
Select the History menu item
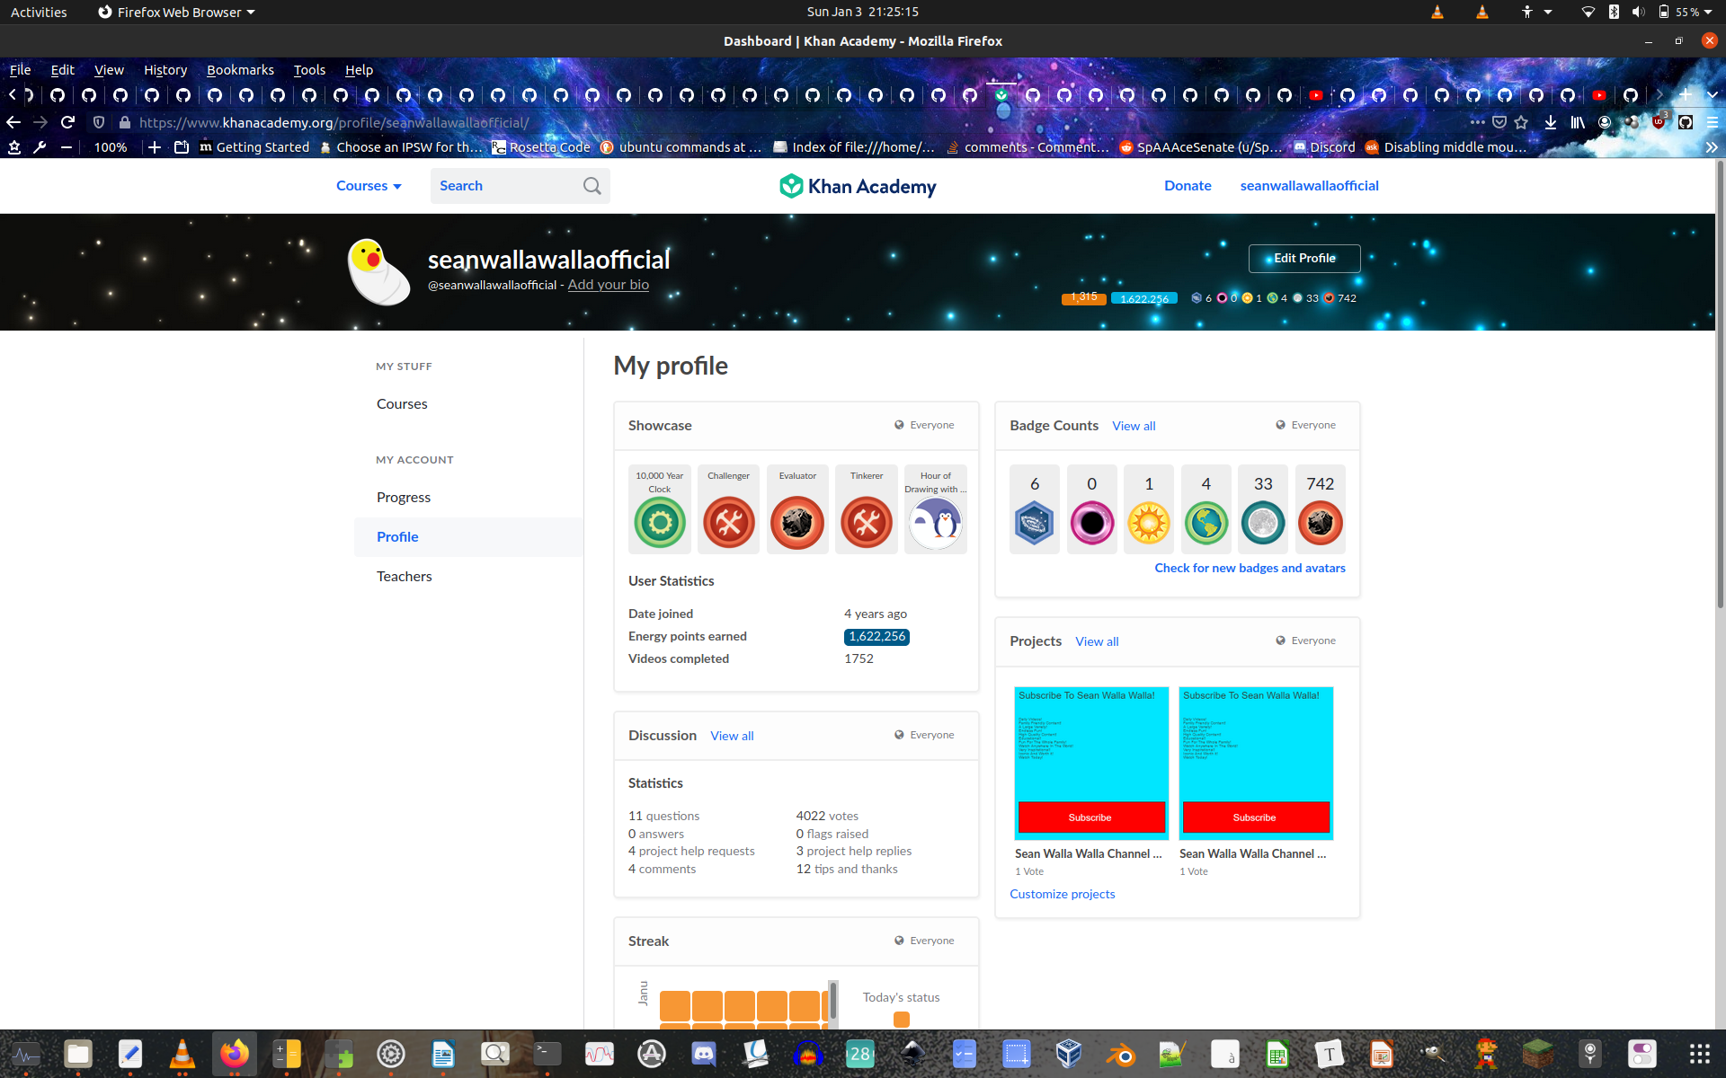(x=165, y=69)
